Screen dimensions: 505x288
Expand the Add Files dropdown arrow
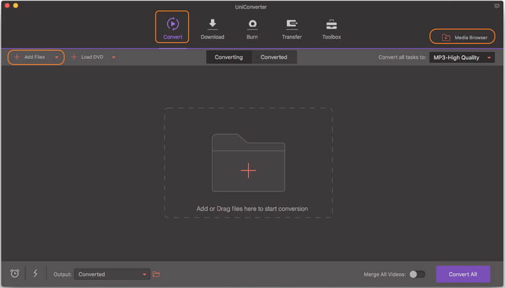[56, 57]
